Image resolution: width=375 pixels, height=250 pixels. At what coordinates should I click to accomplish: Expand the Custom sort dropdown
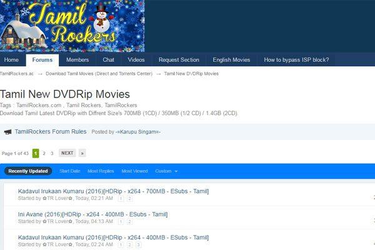(x=166, y=171)
